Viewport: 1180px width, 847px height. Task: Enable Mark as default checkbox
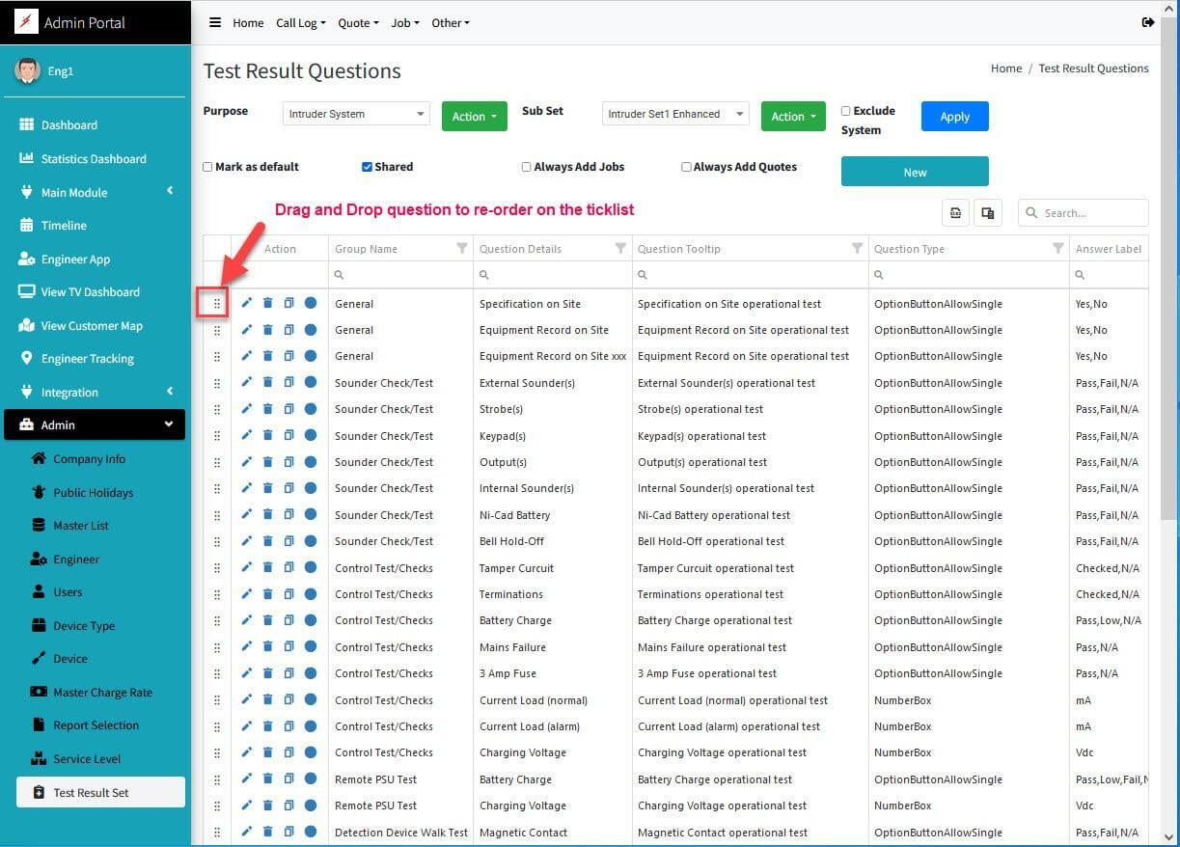(207, 167)
